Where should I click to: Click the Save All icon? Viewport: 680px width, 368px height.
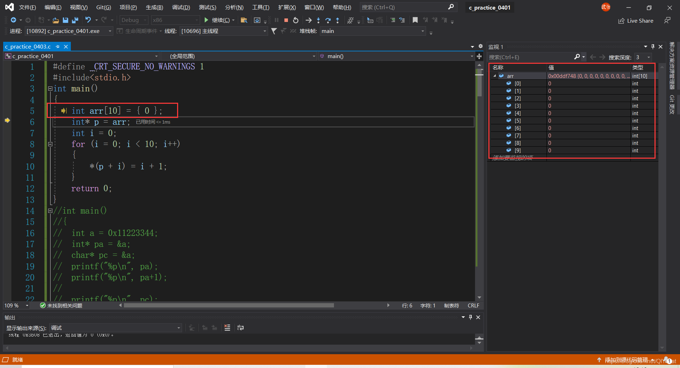click(75, 20)
